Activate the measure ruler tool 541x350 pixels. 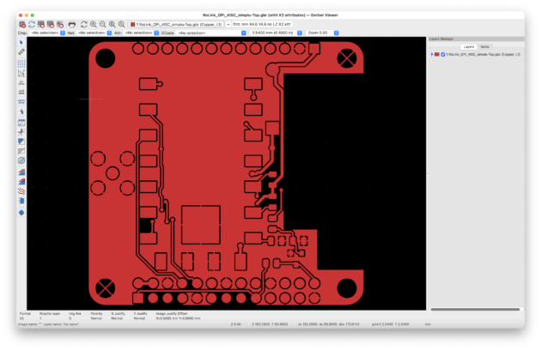pos(21,51)
